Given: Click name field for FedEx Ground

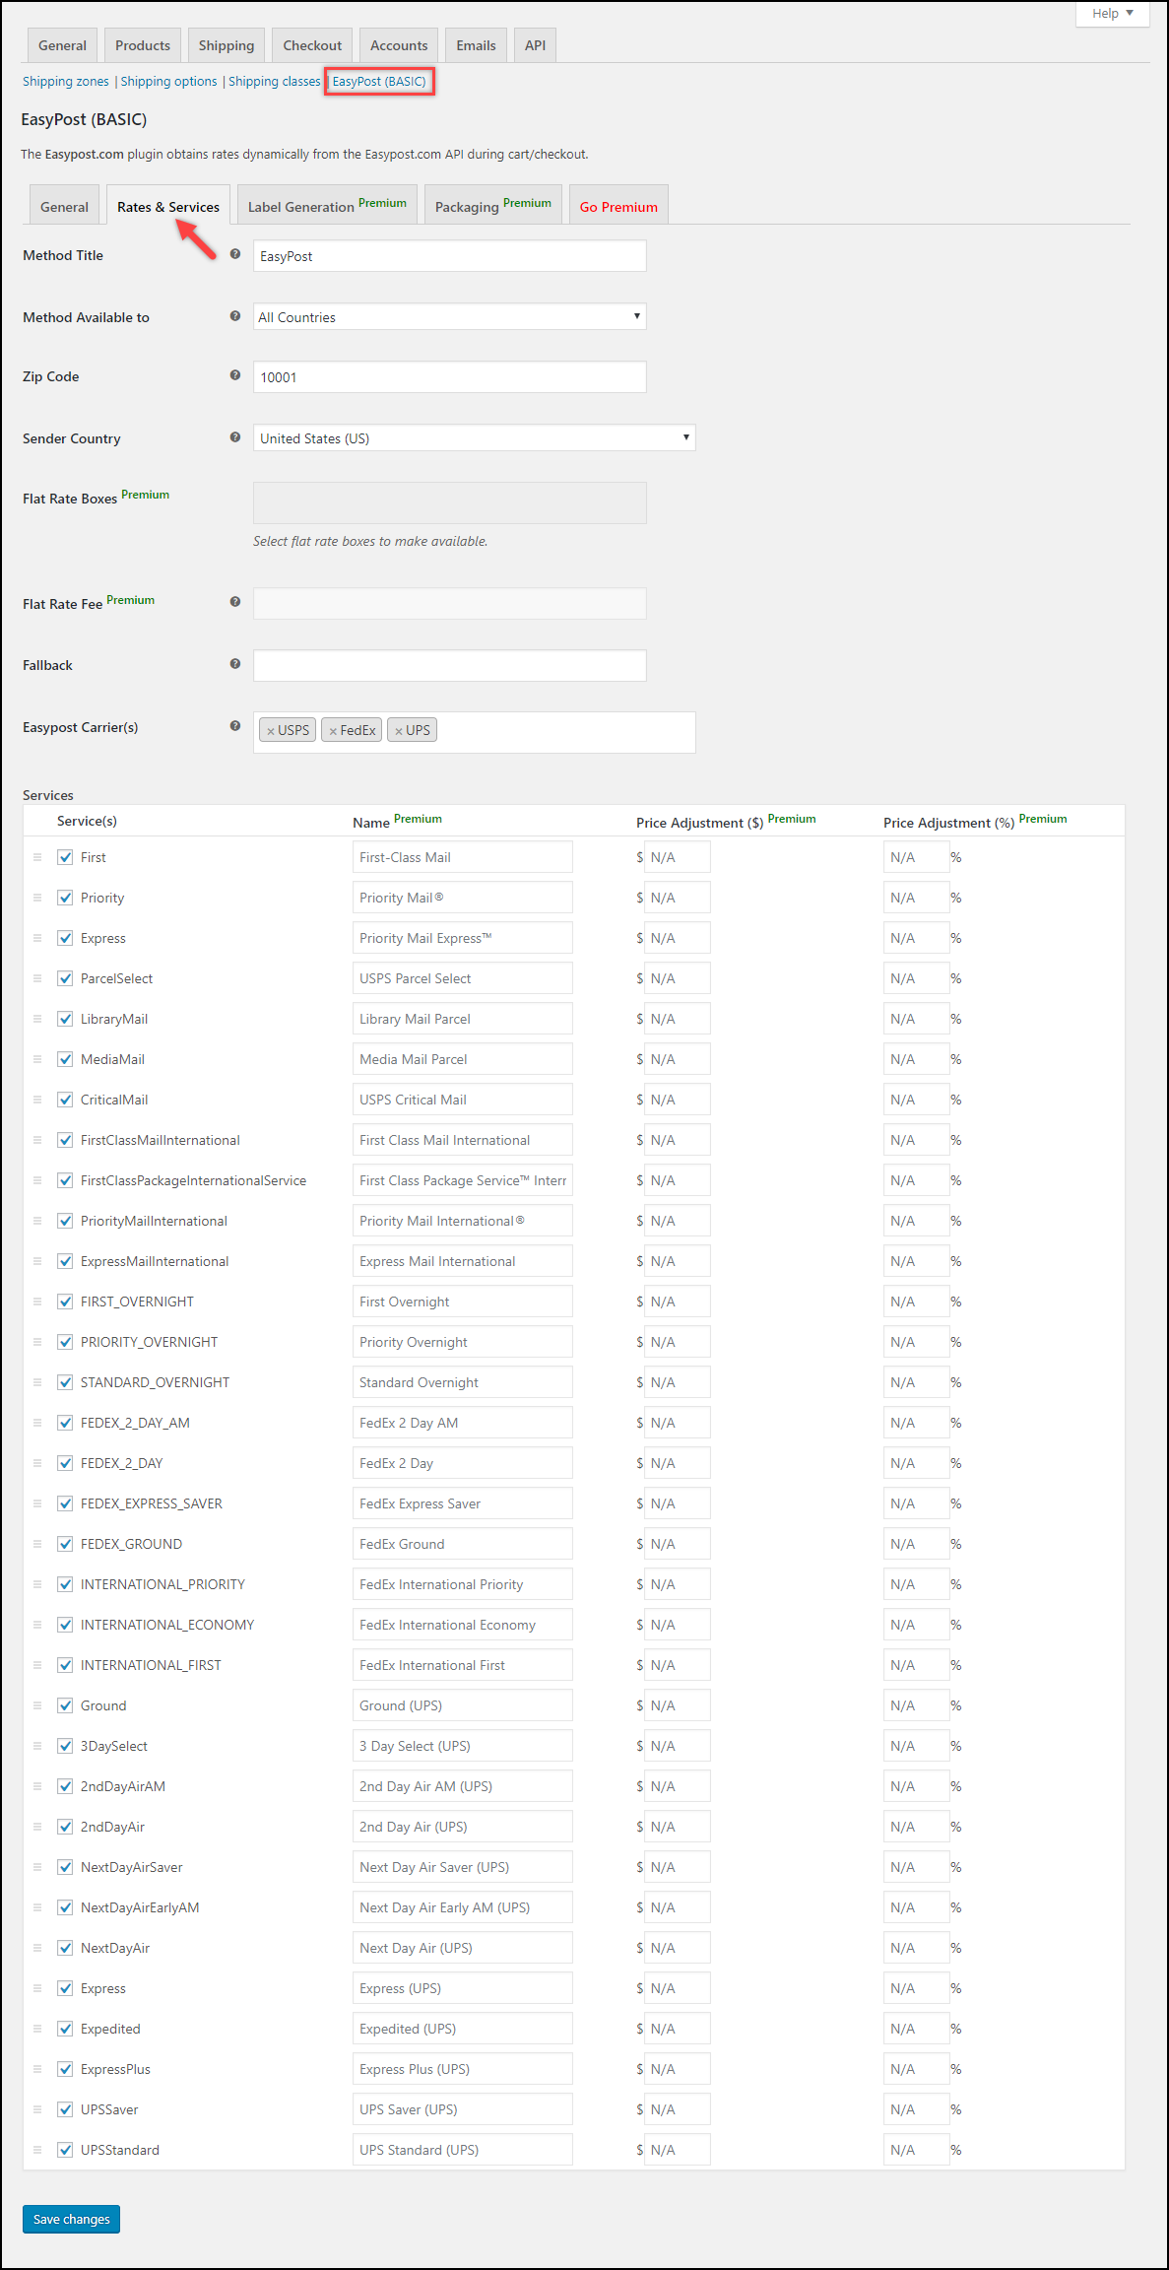Looking at the screenshot, I should point(462,1544).
